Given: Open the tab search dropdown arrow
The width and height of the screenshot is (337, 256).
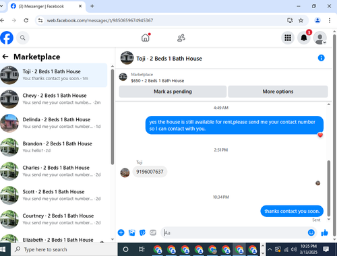Looking at the screenshot, I should point(1,6).
